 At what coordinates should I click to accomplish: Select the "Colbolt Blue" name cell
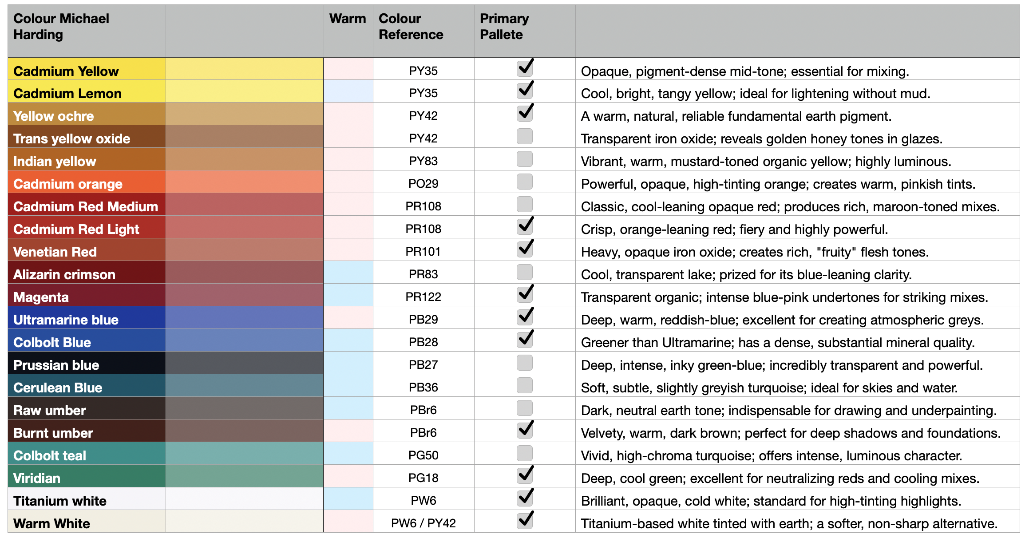(x=87, y=340)
